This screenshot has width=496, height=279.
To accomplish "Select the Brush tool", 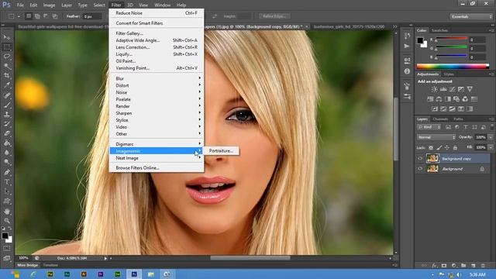I will pyautogui.click(x=7, y=105).
